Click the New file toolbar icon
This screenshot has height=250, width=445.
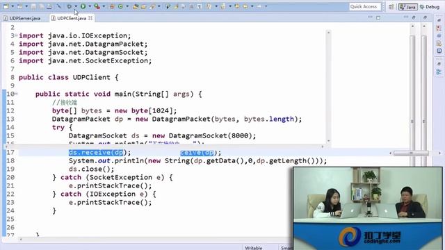(x=6, y=6)
